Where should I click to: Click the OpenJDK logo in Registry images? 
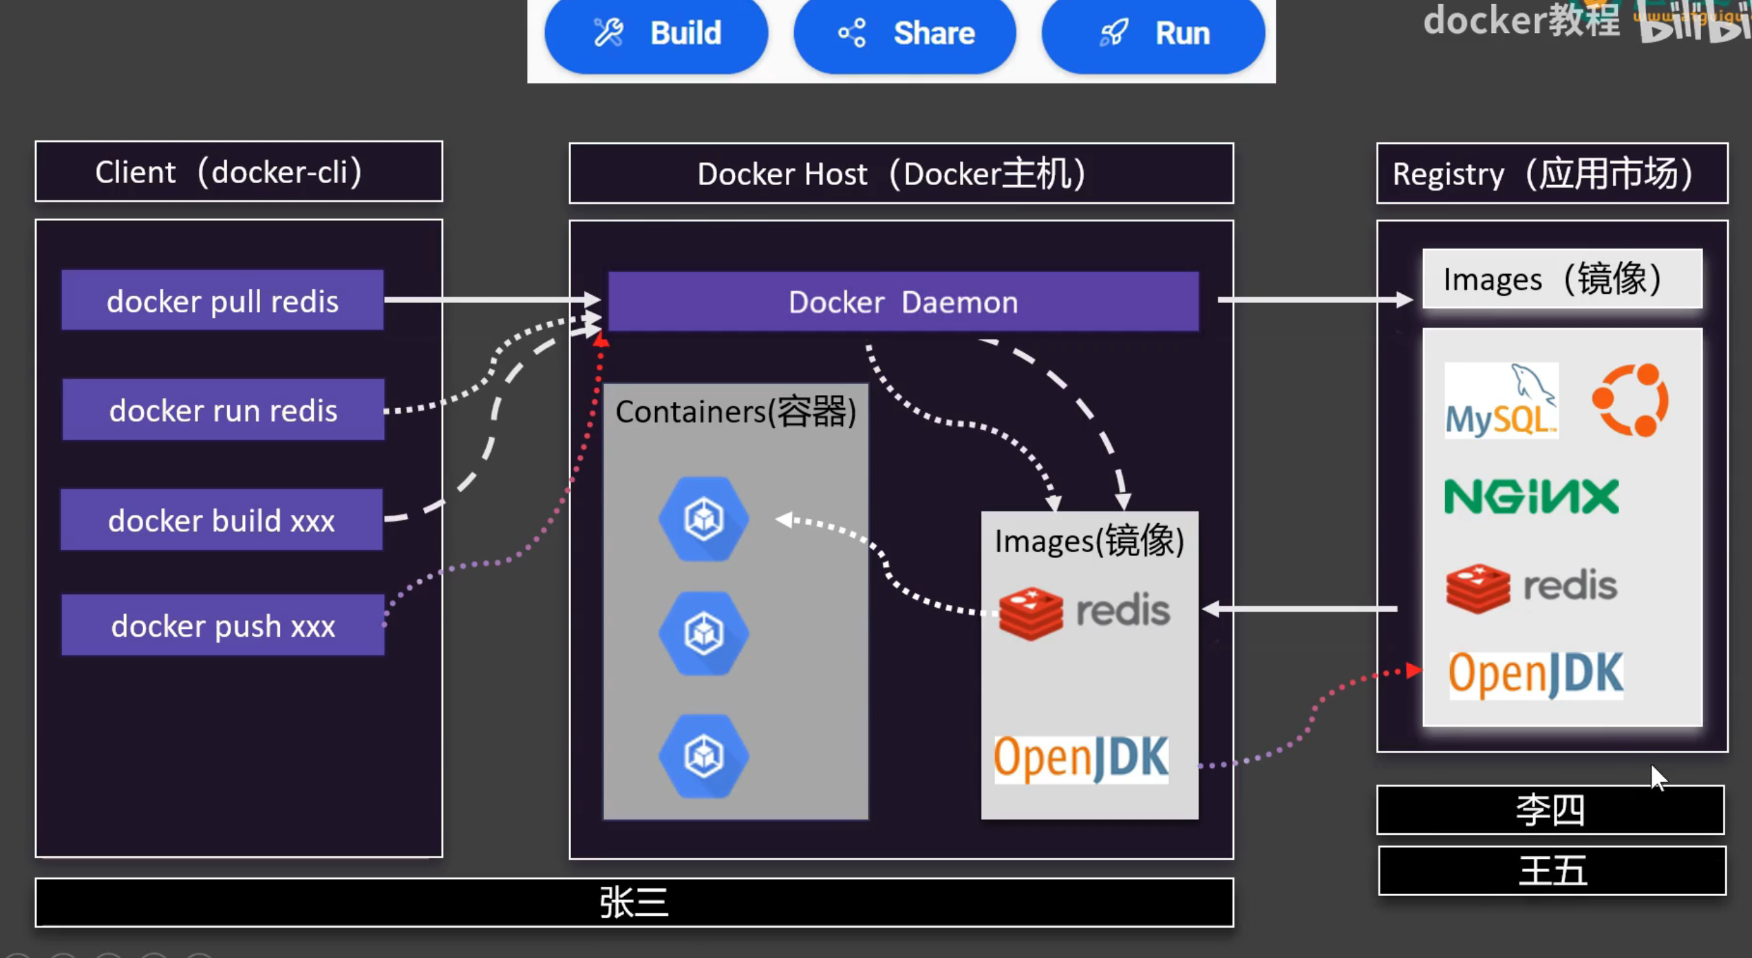(x=1535, y=674)
